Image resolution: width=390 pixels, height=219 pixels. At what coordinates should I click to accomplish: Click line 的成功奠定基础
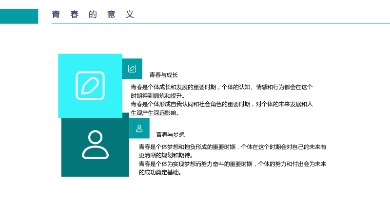160,172
